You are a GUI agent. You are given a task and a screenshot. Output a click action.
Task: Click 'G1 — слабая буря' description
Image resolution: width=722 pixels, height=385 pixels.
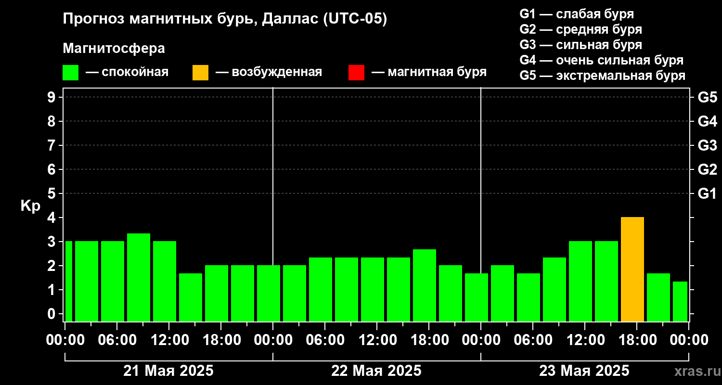point(577,14)
